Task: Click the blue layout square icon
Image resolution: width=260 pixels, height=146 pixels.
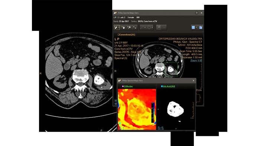Action: pyautogui.click(x=193, y=27)
